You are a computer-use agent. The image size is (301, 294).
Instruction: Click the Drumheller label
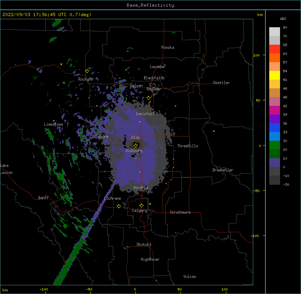tap(223, 170)
